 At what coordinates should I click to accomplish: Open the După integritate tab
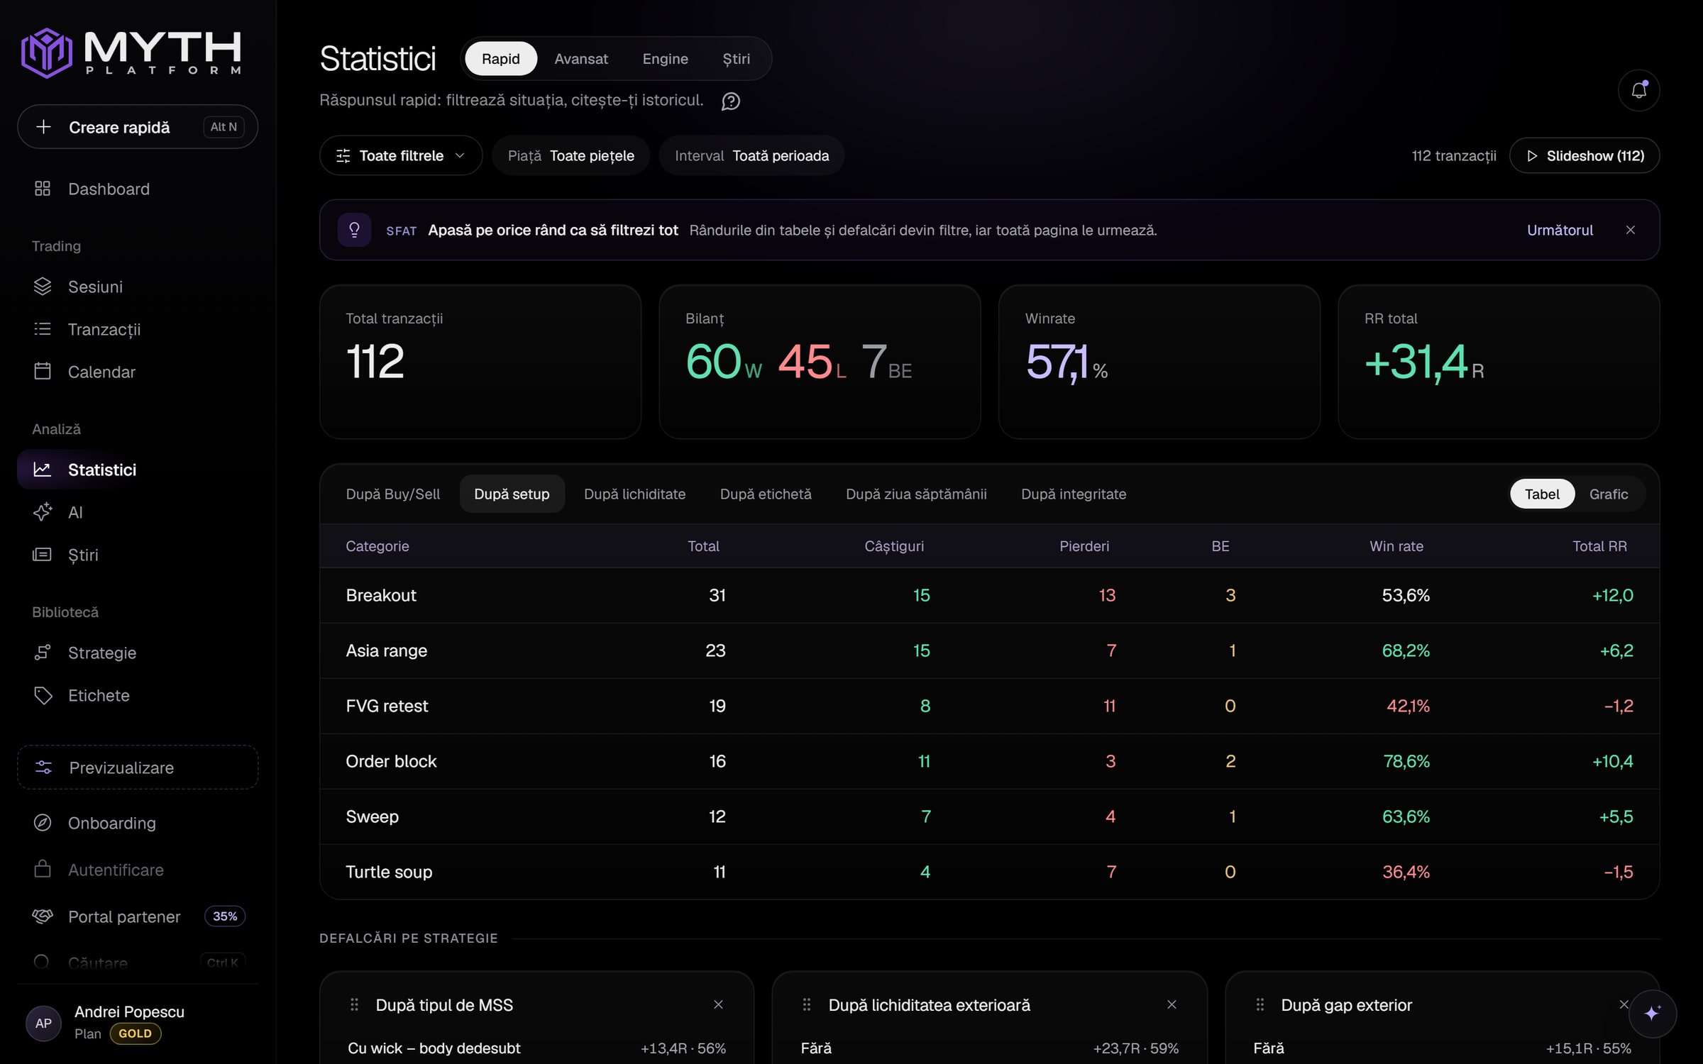coord(1074,494)
